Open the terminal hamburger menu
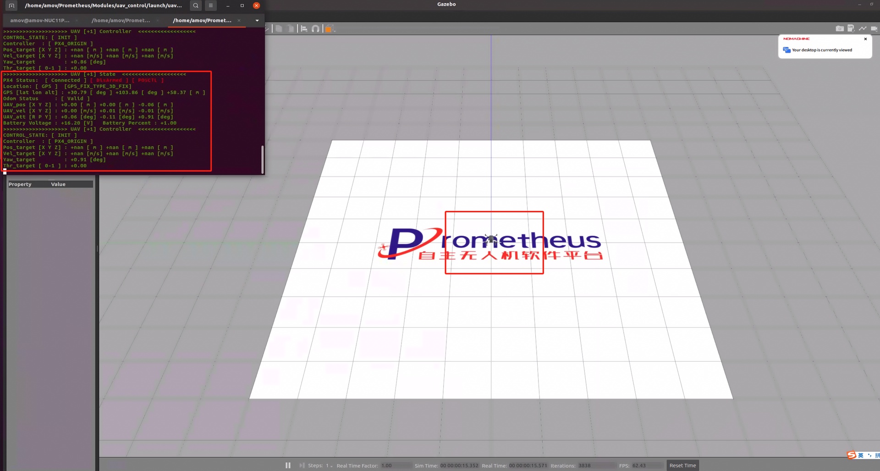This screenshot has width=880, height=471. (211, 6)
